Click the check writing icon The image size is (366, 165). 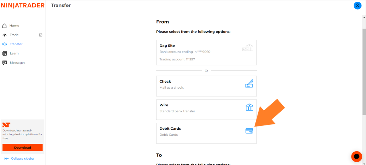(249, 84)
